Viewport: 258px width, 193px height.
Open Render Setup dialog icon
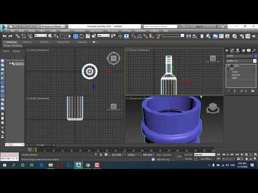click(x=242, y=36)
